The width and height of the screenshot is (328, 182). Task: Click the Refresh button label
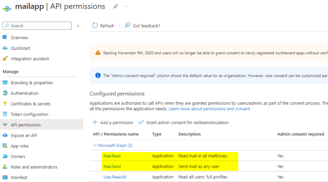tap(107, 26)
